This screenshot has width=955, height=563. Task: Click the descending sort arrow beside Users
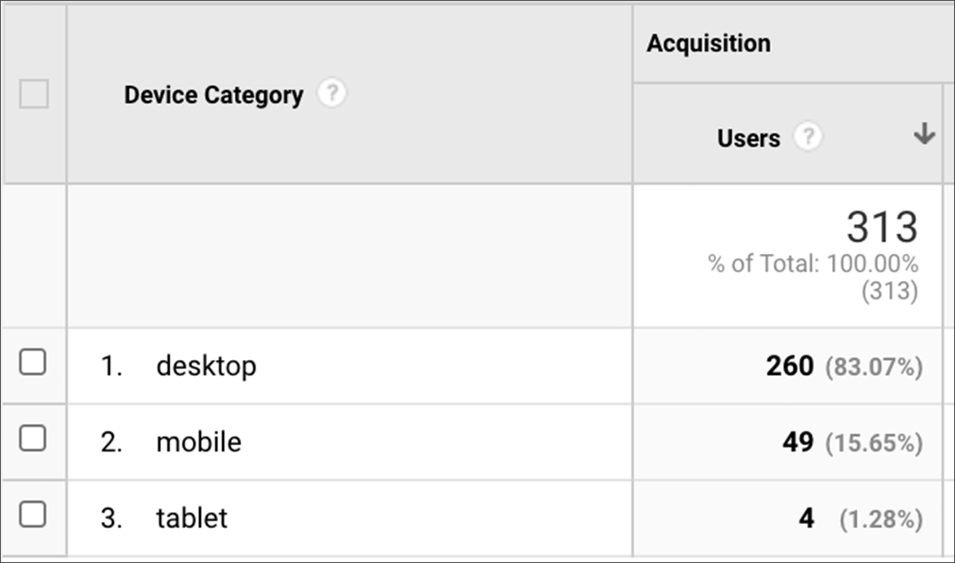tap(924, 135)
